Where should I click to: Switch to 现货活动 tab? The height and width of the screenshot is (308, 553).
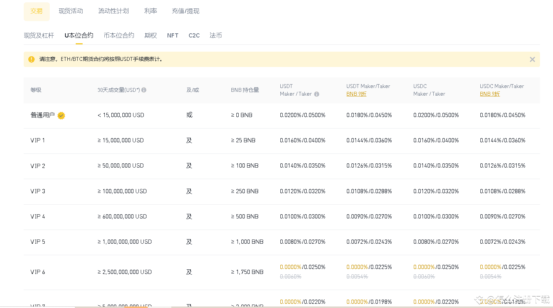click(x=71, y=11)
